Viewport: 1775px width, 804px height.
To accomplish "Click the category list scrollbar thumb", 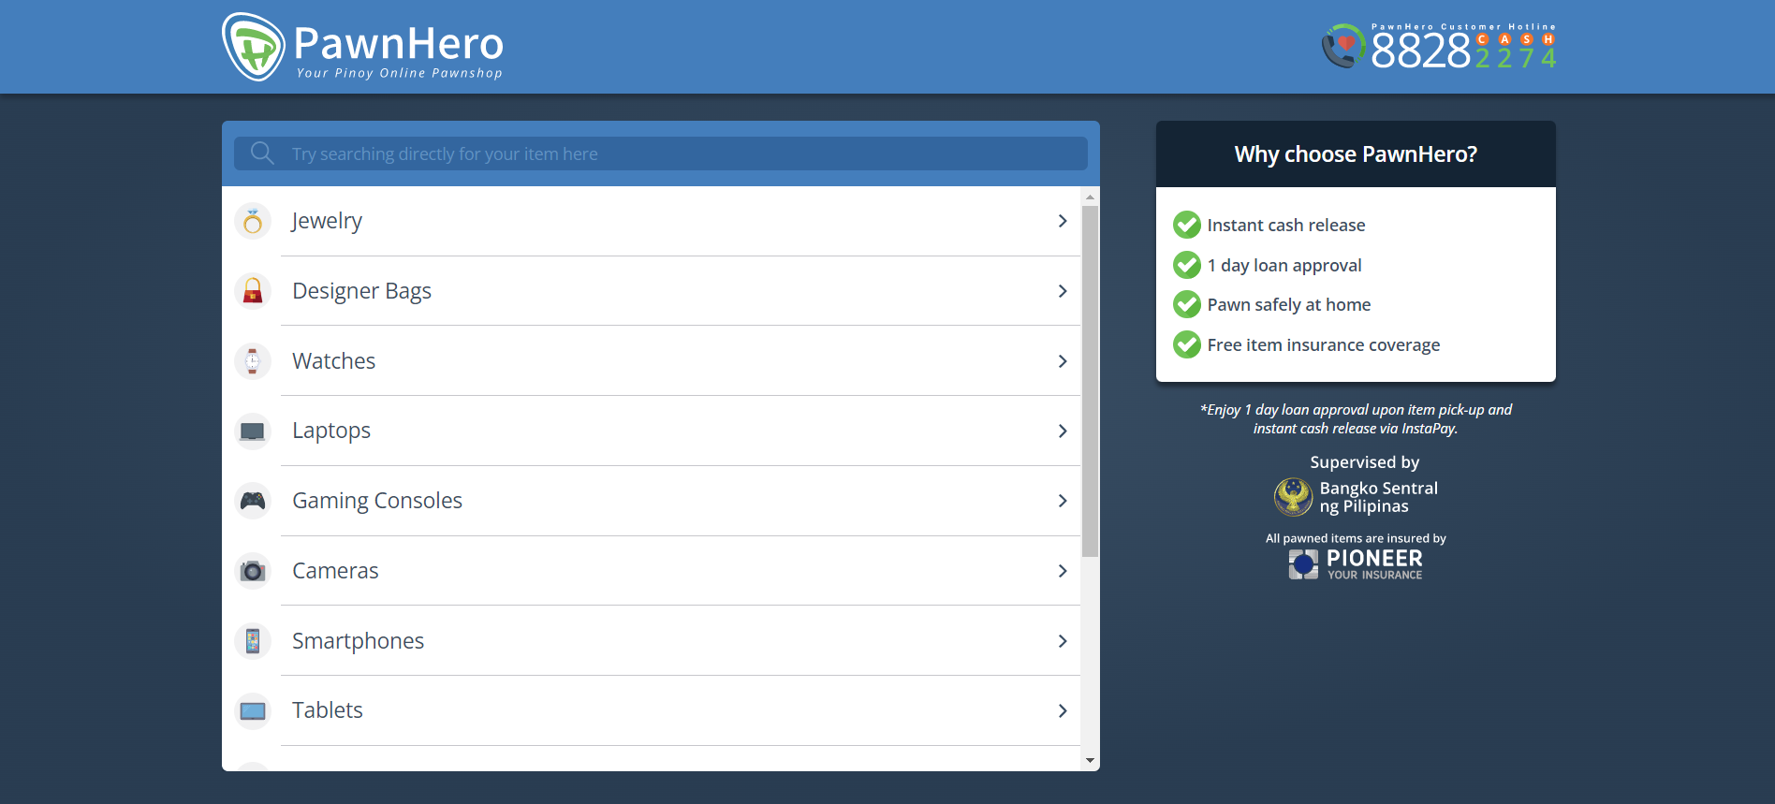I will [1090, 381].
